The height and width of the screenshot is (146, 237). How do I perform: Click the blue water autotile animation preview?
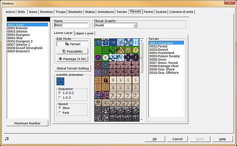click(x=60, y=81)
